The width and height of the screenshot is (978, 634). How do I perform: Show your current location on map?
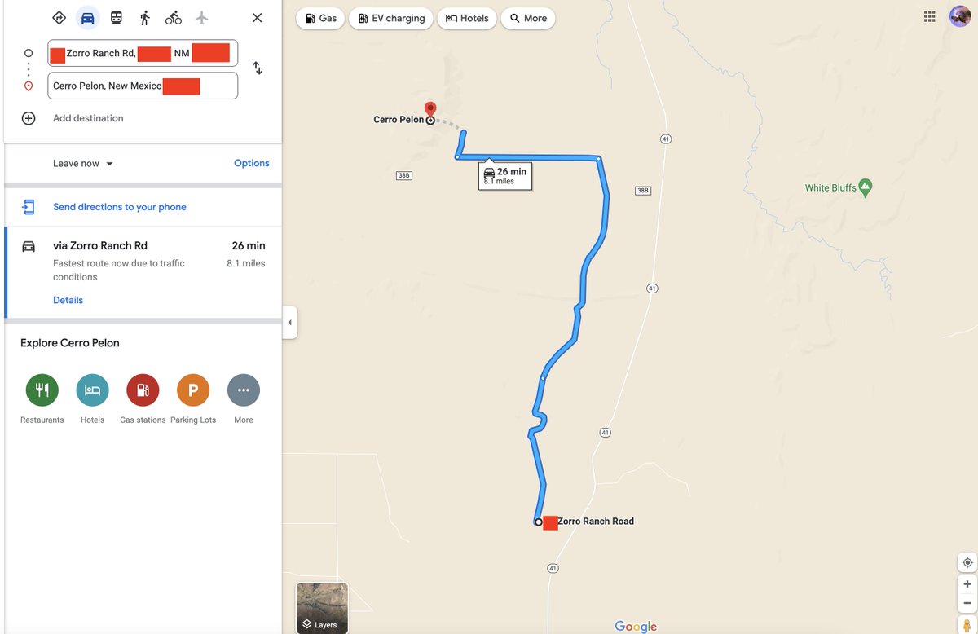click(x=967, y=563)
